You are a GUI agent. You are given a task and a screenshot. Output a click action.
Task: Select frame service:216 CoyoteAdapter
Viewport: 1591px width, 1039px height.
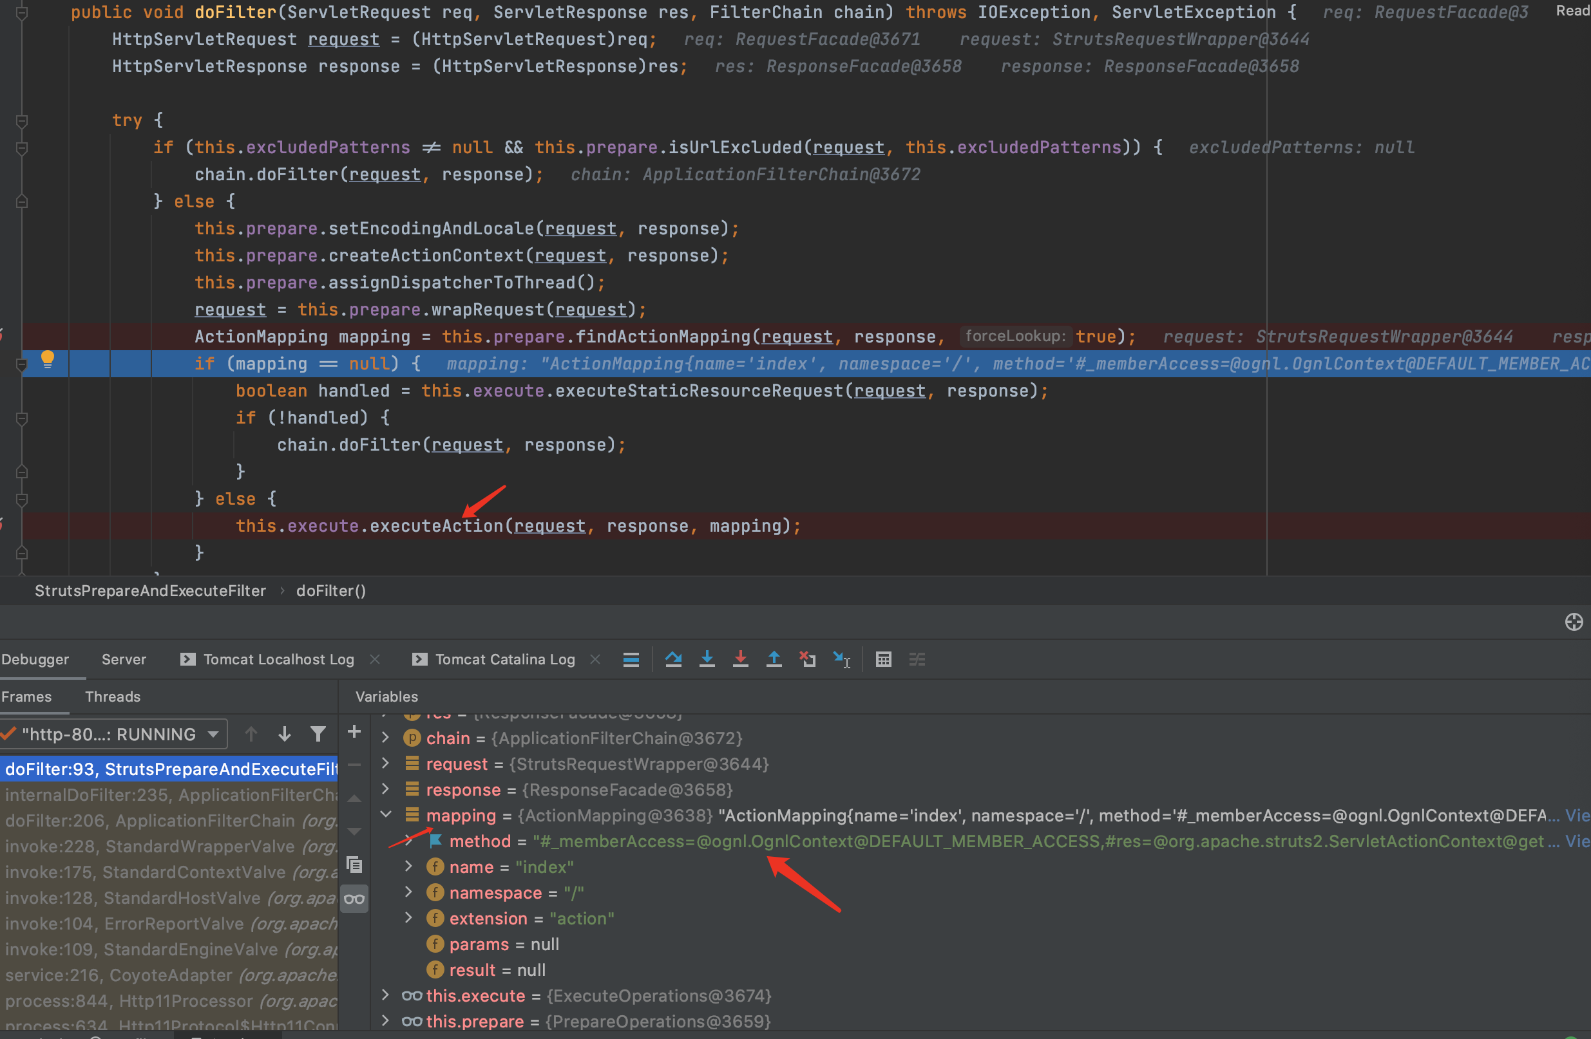[169, 975]
